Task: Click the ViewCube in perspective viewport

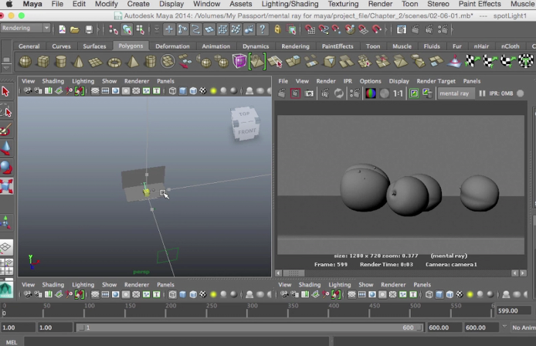Action: click(x=246, y=124)
